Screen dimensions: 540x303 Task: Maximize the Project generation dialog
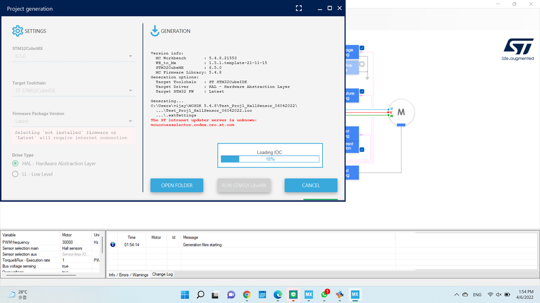point(330,8)
